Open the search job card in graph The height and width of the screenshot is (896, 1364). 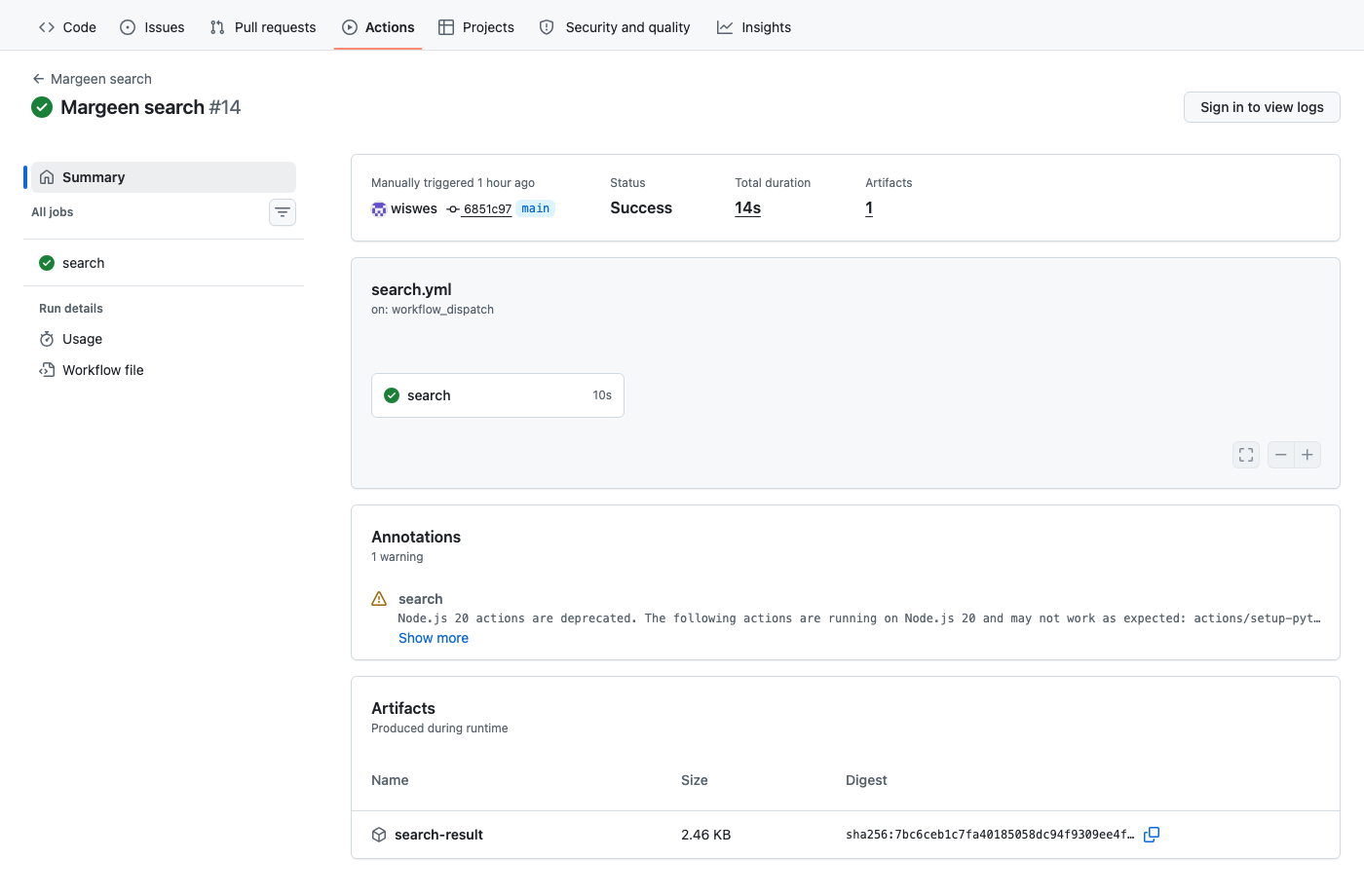[x=498, y=395]
